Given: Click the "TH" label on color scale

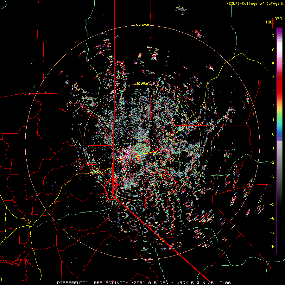Looking at the screenshot, I should click(x=272, y=246).
